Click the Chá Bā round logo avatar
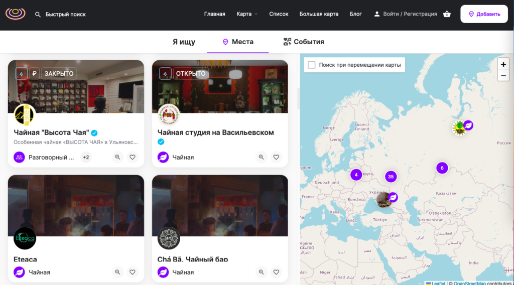This screenshot has height=285, width=514. [169, 238]
